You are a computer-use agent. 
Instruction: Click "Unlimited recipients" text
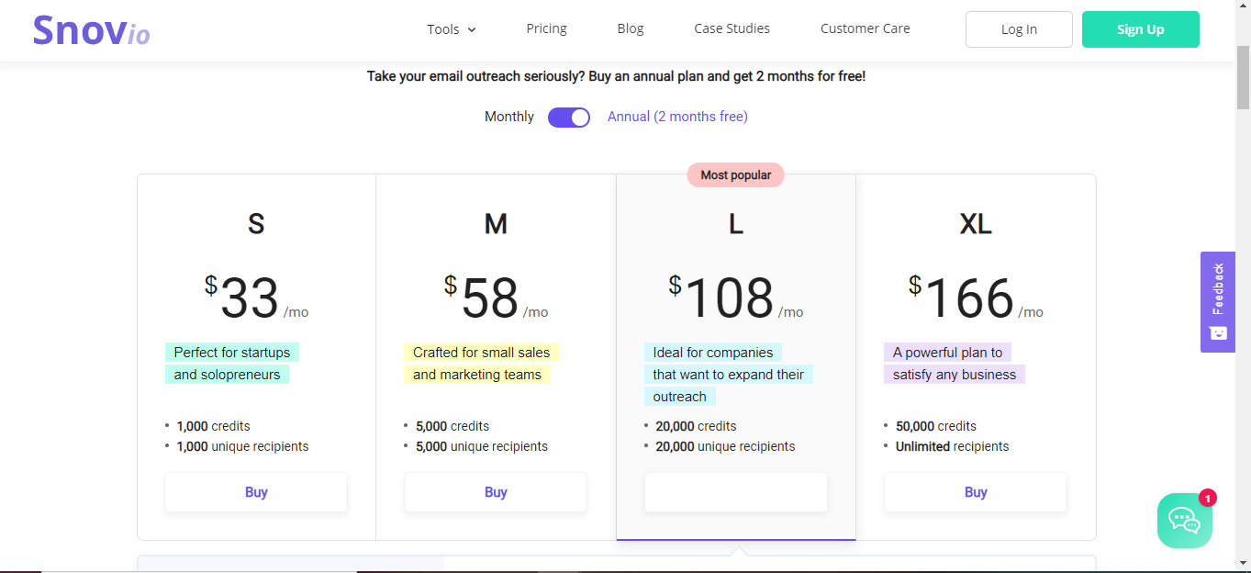coord(952,446)
